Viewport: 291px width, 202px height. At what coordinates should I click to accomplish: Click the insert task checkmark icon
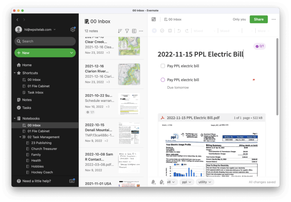[162, 31]
